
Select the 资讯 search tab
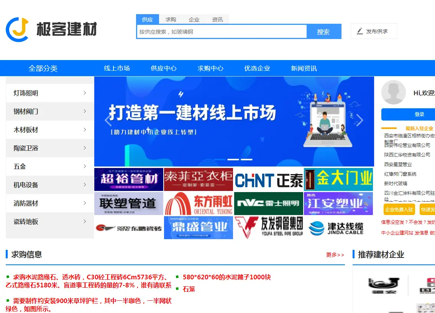click(217, 20)
